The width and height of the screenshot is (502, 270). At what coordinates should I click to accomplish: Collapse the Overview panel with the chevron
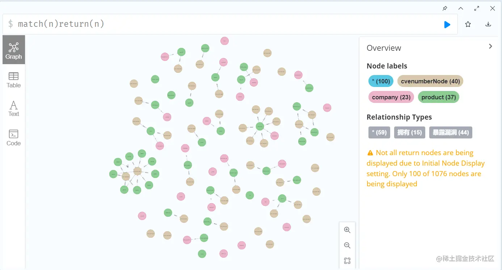pyautogui.click(x=490, y=46)
